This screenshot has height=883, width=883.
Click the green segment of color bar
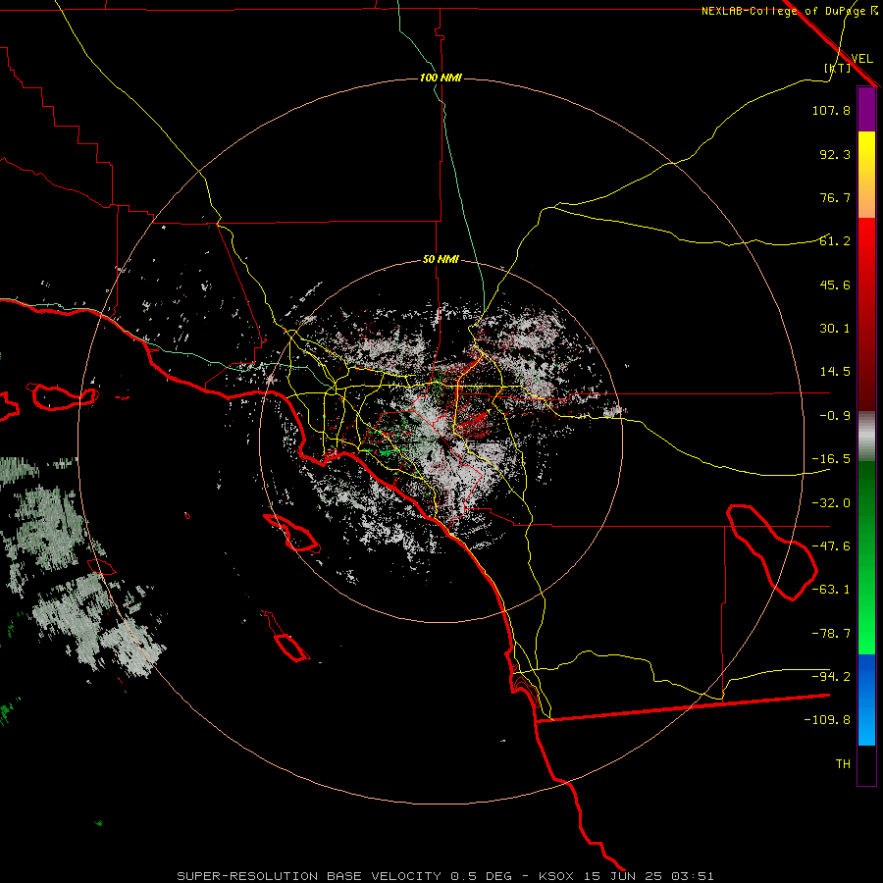click(866, 557)
